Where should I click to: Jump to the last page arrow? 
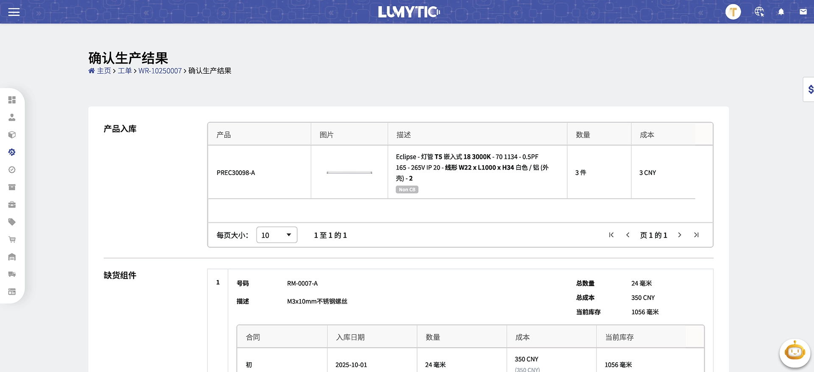click(x=696, y=235)
